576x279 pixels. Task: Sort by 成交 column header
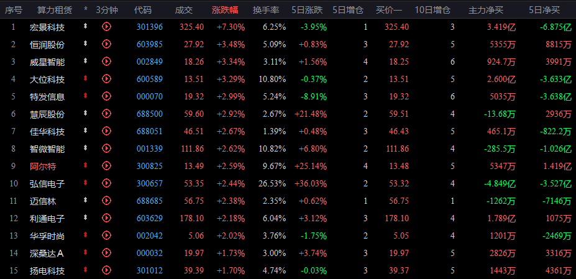coord(184,10)
